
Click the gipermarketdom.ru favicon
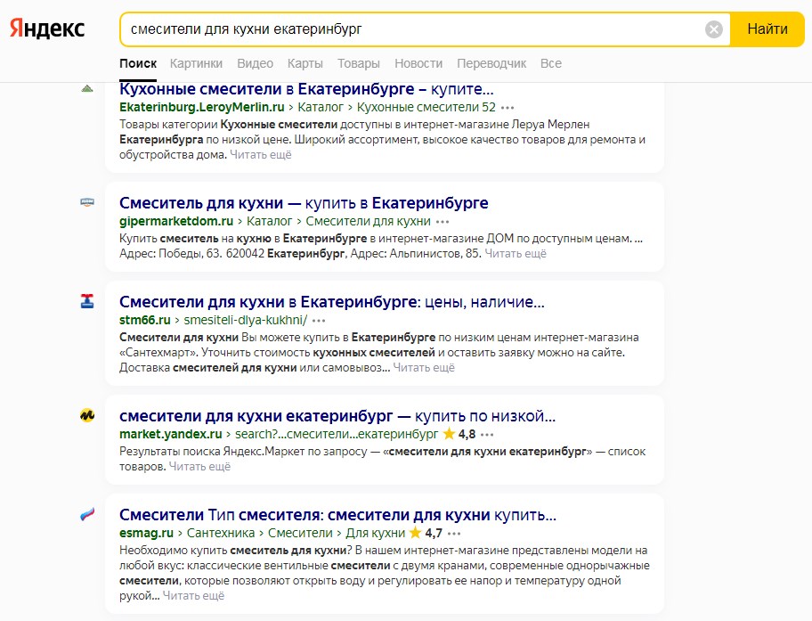[x=87, y=201]
